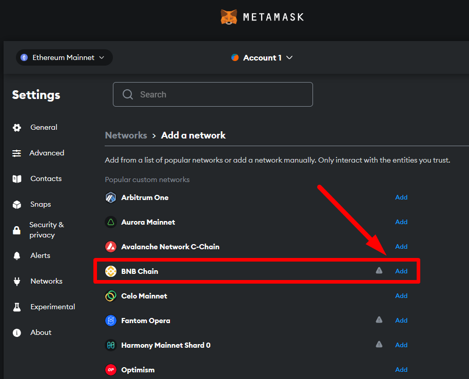Open Alerts from the sidebar menu
The width and height of the screenshot is (469, 379).
(17, 255)
